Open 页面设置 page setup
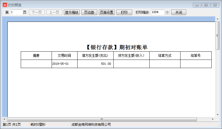The width and height of the screenshot is (222, 129). pyautogui.click(x=106, y=12)
